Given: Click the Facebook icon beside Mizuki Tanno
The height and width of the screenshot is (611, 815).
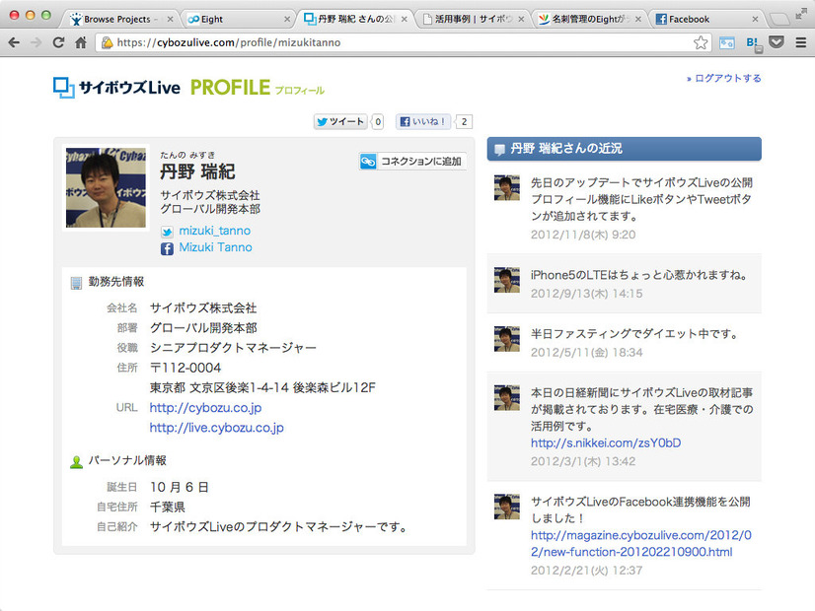Looking at the screenshot, I should tap(167, 248).
